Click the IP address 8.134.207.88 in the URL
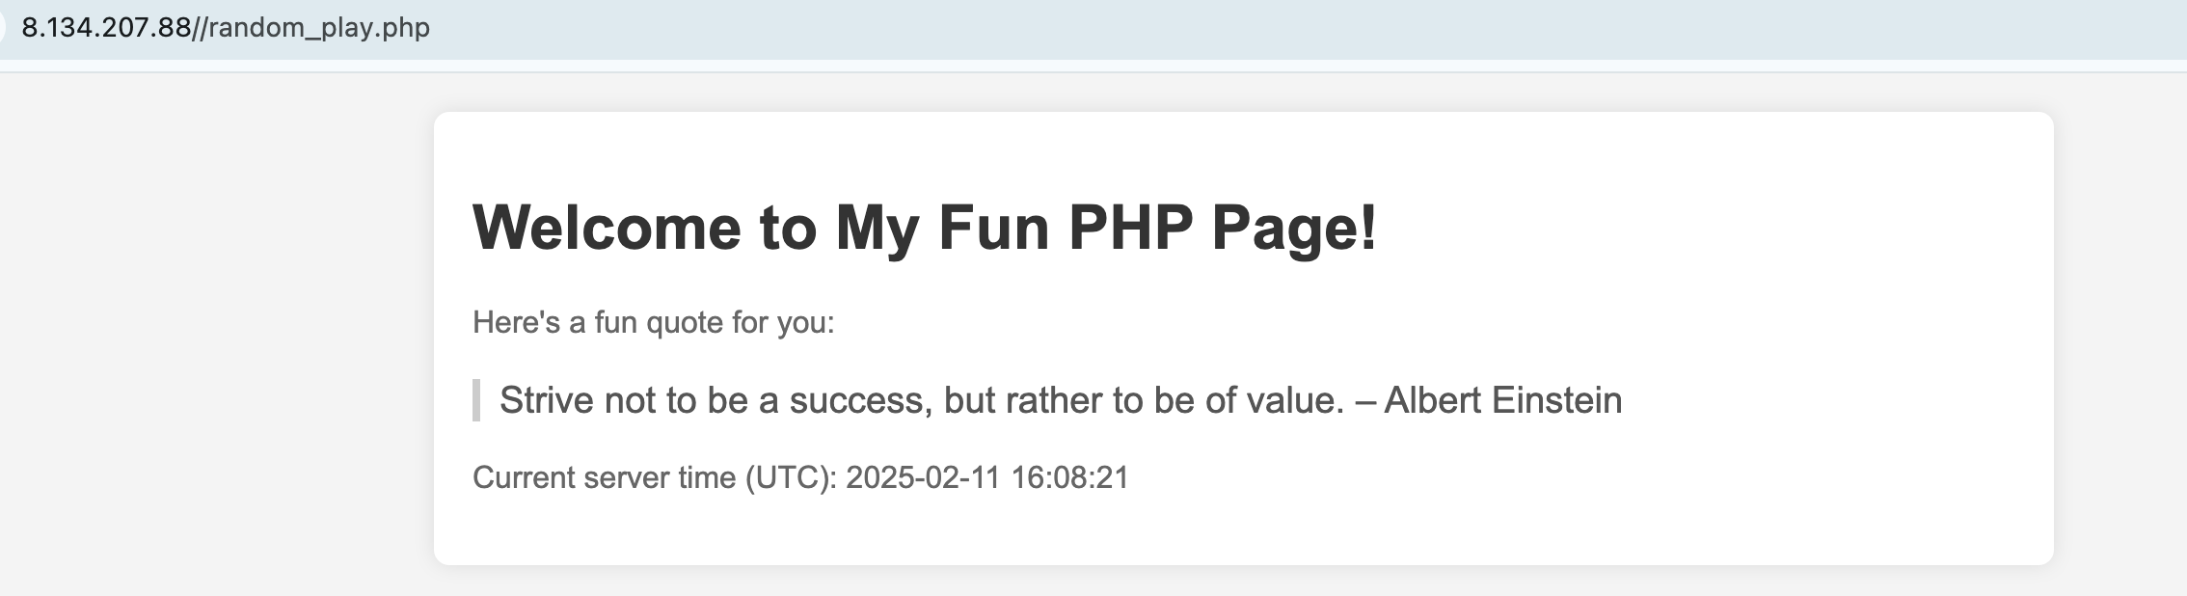 (x=106, y=28)
